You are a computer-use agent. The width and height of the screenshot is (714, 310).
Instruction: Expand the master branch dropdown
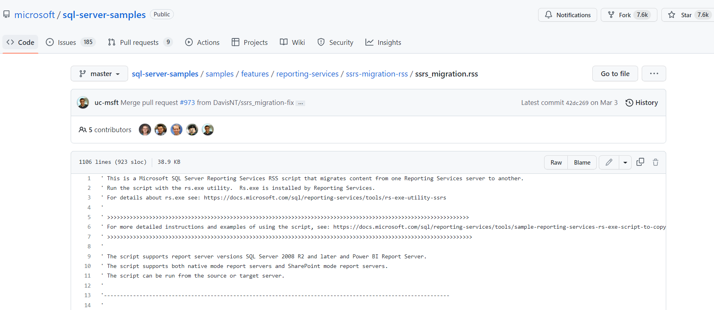pos(99,74)
